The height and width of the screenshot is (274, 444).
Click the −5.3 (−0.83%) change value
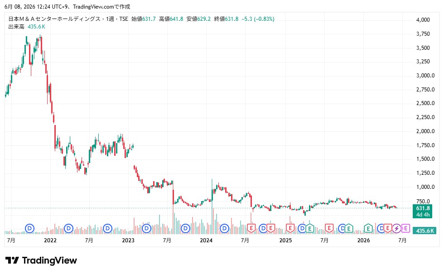point(258,19)
